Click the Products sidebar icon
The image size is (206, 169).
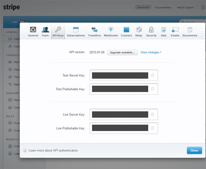point(10,123)
